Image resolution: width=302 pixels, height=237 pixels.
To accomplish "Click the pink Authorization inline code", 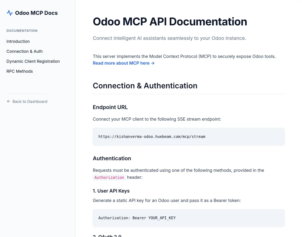I will (x=109, y=177).
